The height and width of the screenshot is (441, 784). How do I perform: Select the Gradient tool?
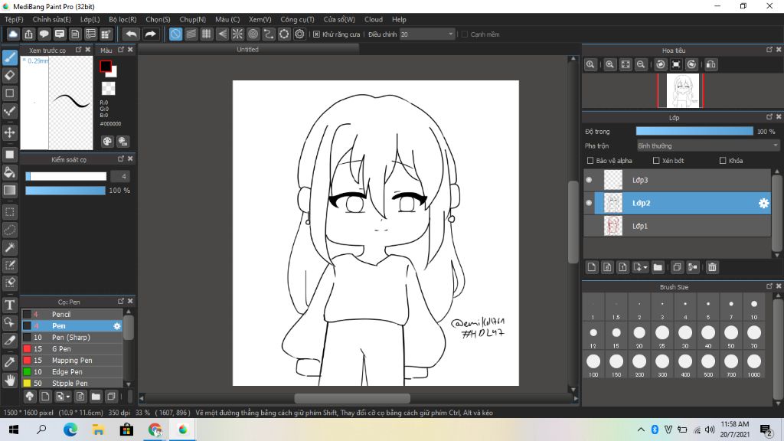(x=10, y=190)
